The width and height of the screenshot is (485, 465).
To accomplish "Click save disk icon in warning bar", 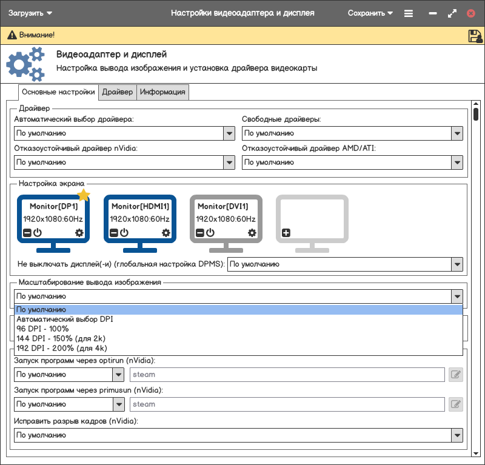I will coord(475,36).
